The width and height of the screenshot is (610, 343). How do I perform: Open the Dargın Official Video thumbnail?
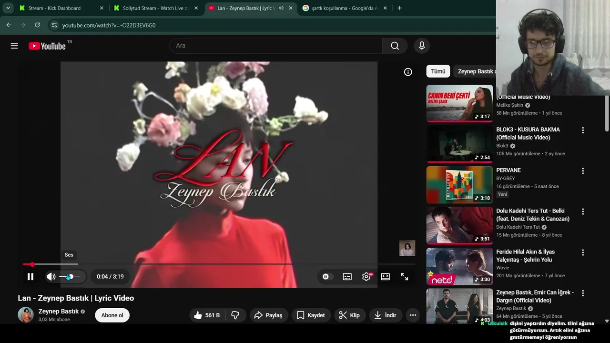[459, 306]
